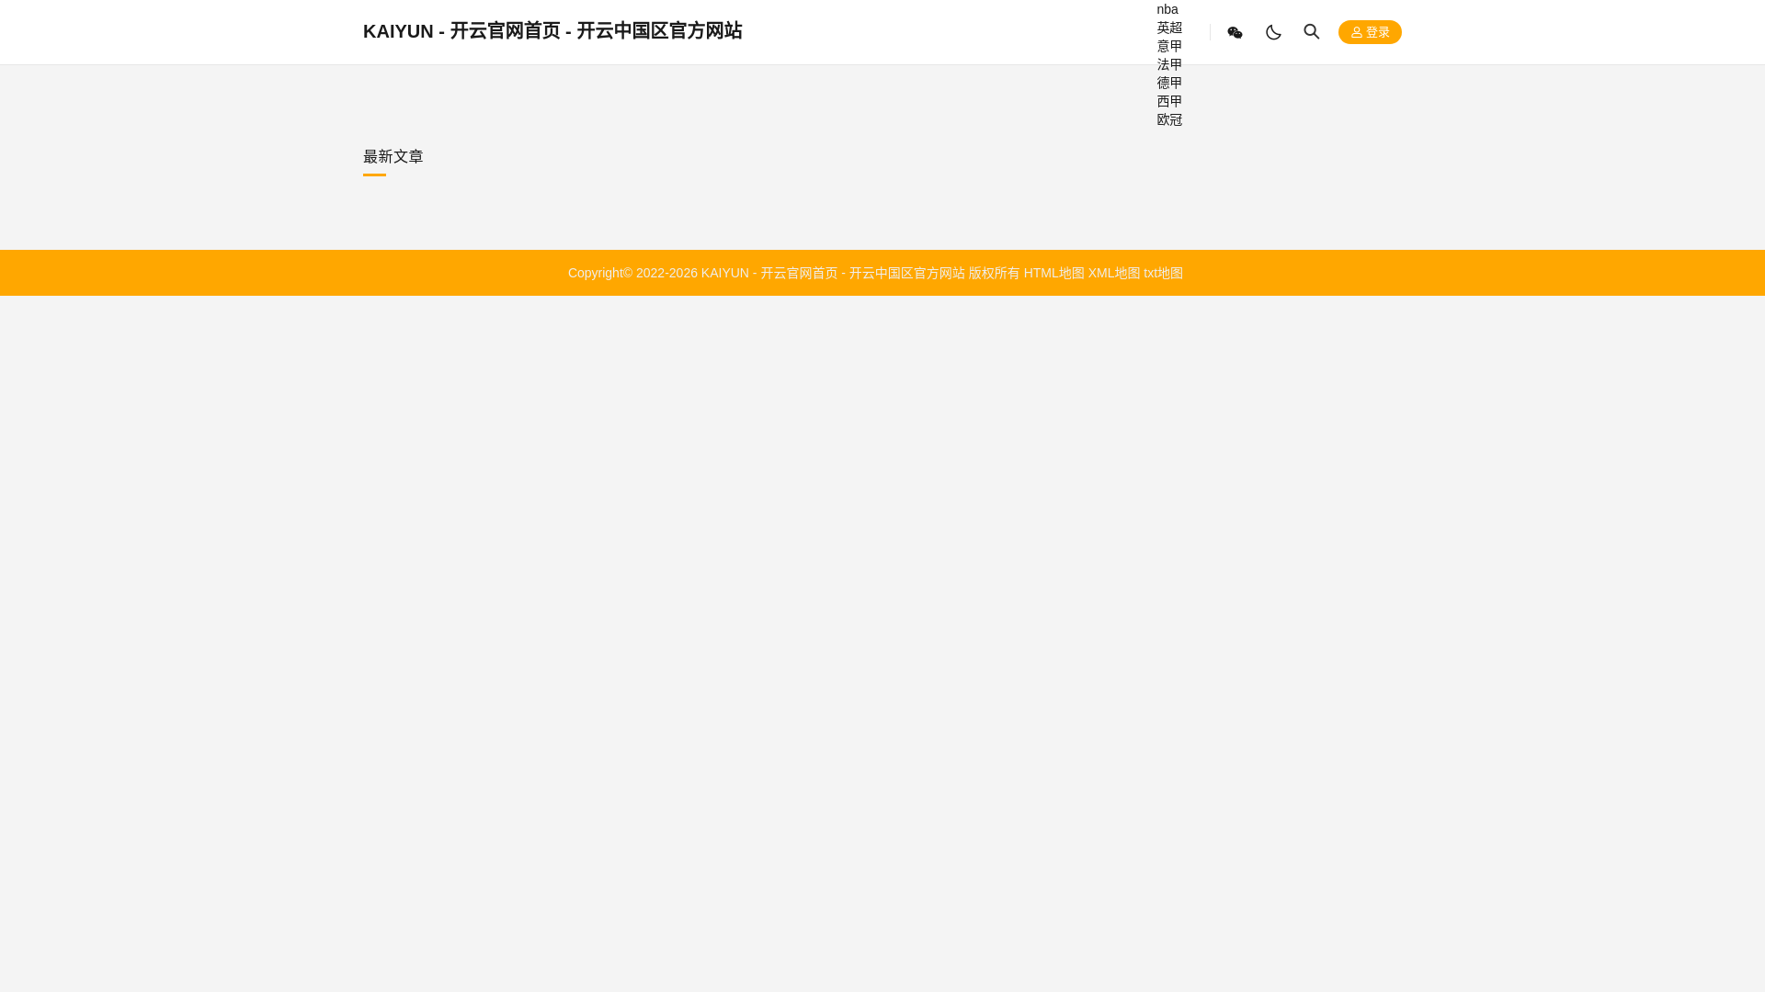
Task: Select the 英超 menu item
Action: [x=1169, y=28]
